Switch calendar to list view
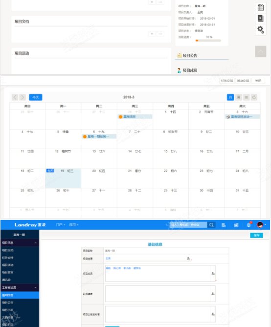271x327 pixels. 247,97
